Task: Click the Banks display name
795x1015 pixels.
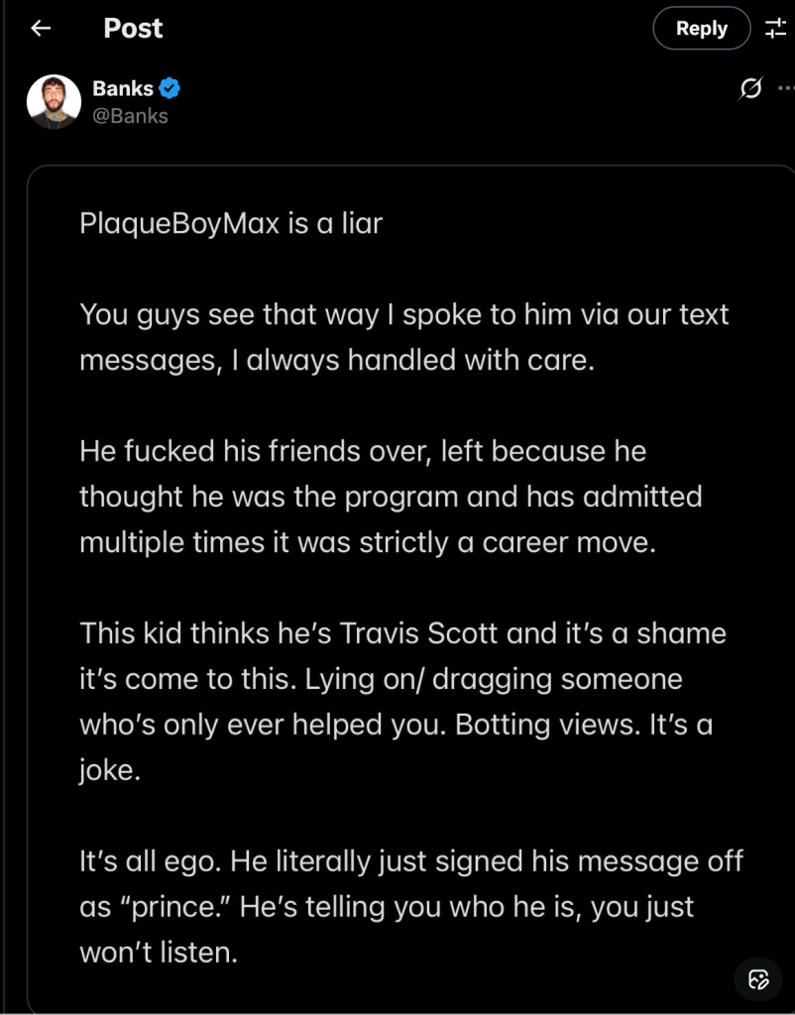Action: 122,89
